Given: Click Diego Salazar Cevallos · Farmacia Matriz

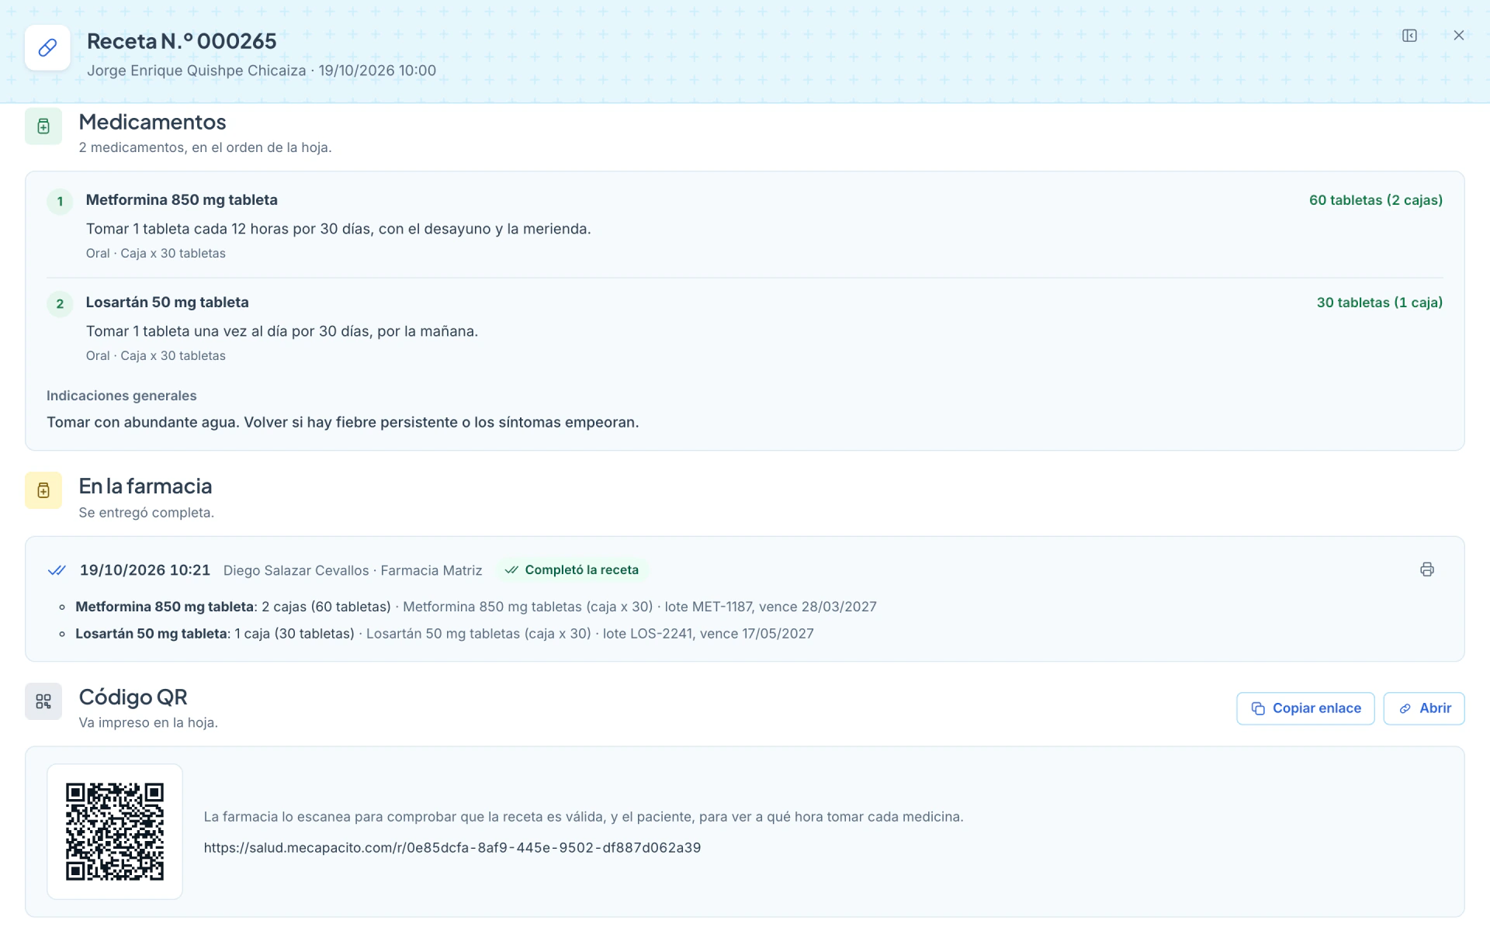Looking at the screenshot, I should [x=353, y=571].
